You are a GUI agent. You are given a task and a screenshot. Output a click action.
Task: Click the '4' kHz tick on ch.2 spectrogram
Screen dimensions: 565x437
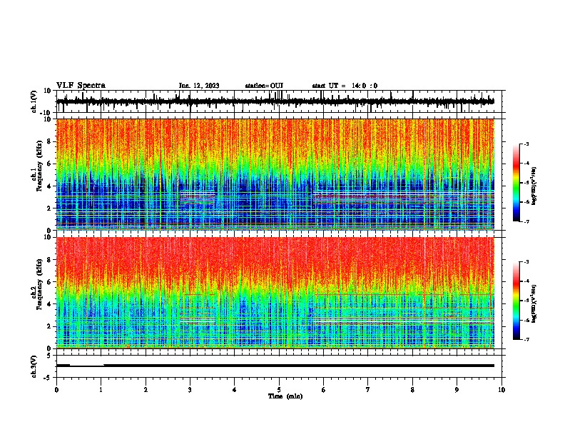tap(49, 304)
